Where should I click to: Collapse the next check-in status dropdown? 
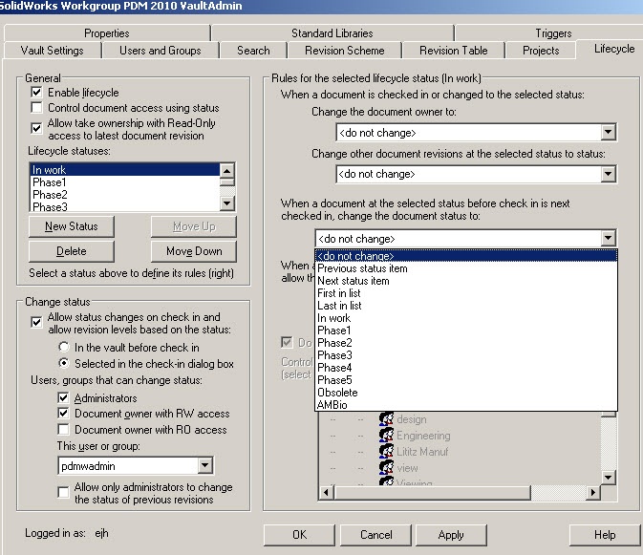608,238
